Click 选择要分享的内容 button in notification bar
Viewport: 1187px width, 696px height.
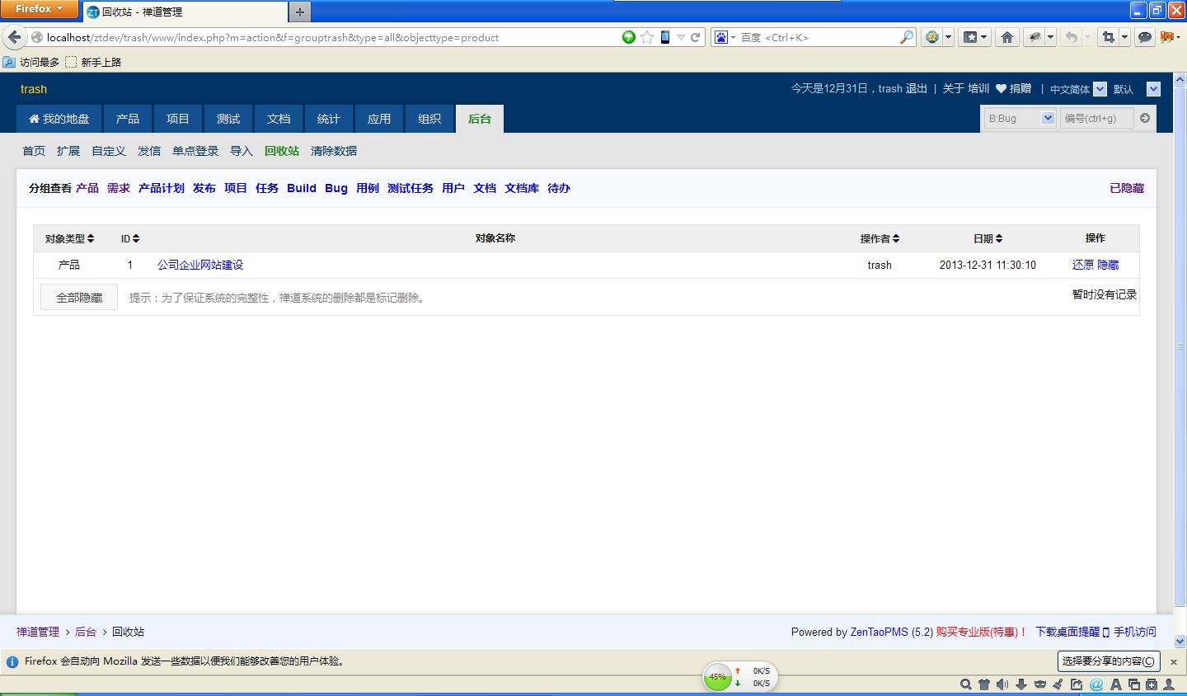(1109, 661)
